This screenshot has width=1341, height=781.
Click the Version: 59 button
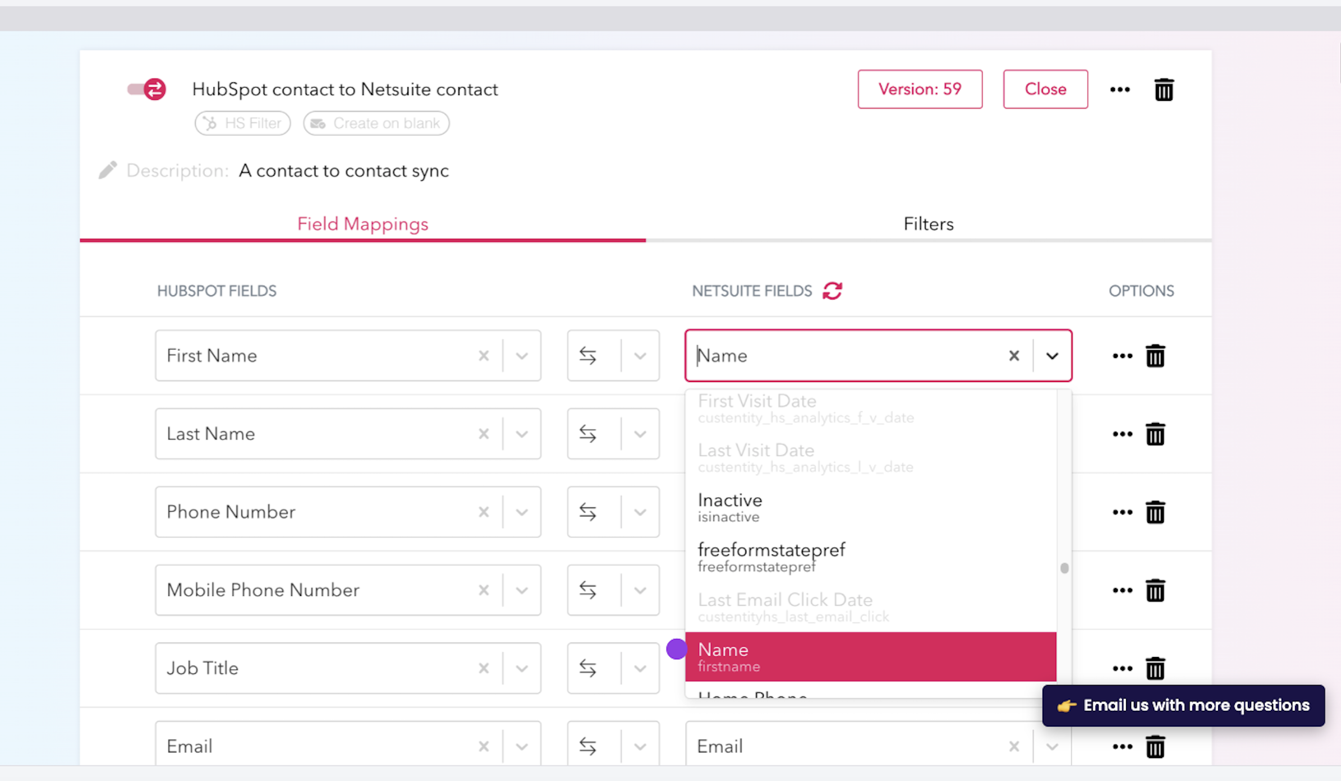[x=920, y=89]
